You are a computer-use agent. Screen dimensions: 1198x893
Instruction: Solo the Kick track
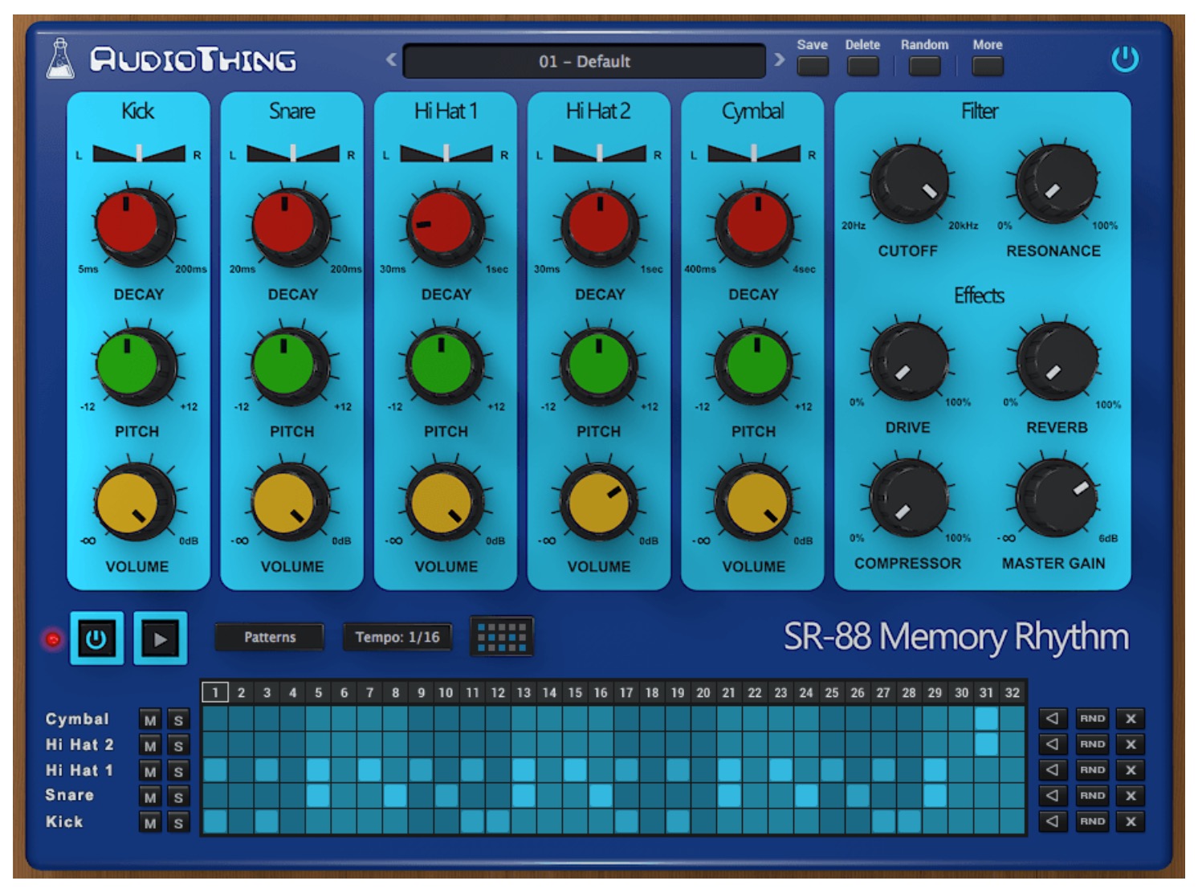178,823
